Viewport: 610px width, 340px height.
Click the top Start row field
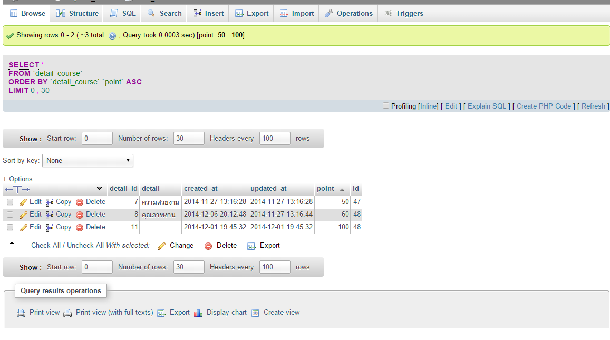(x=97, y=138)
